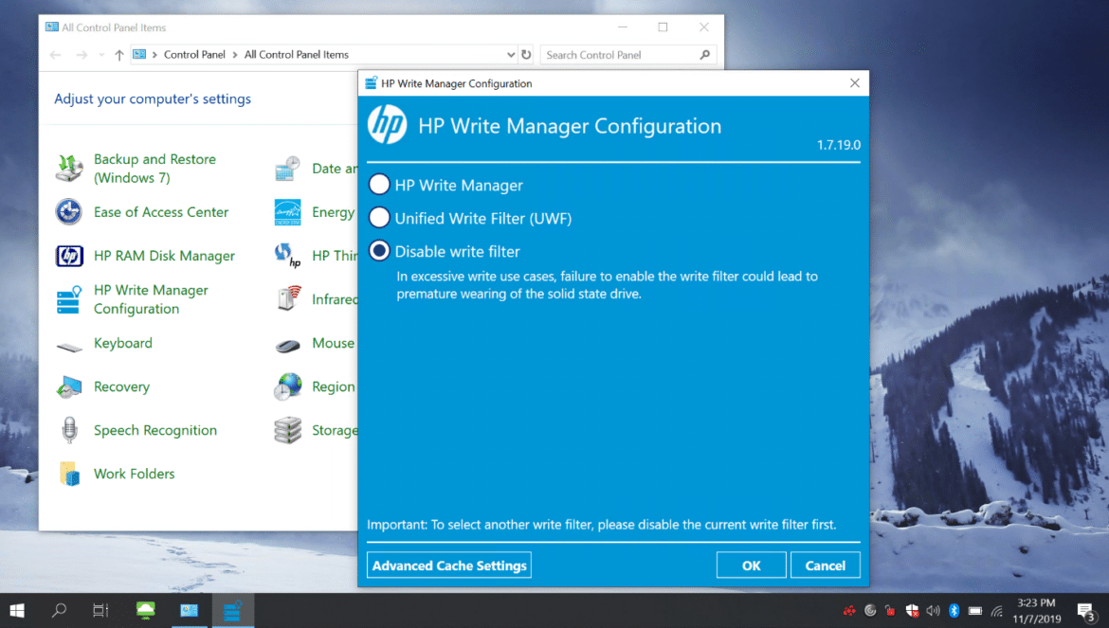This screenshot has width=1109, height=628.
Task: Switch to the Control Panel taskbar button
Action: tap(189, 610)
